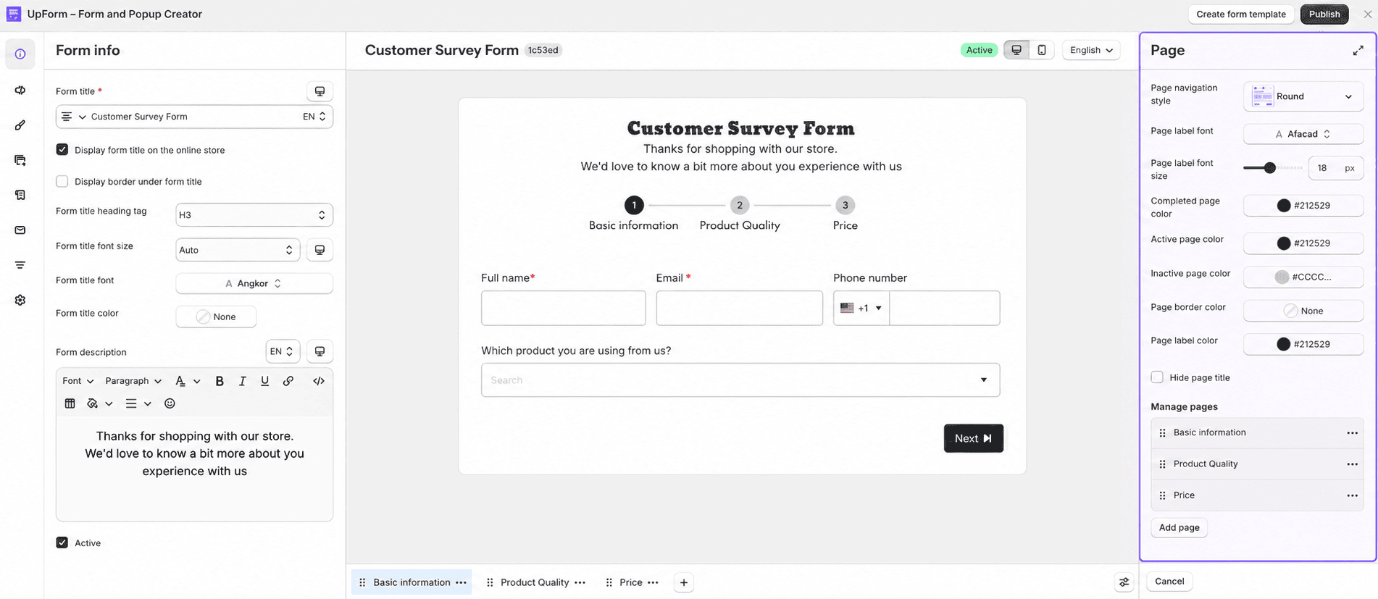This screenshot has width=1378, height=599.
Task: Toggle bold formatting in description editor
Action: point(220,381)
